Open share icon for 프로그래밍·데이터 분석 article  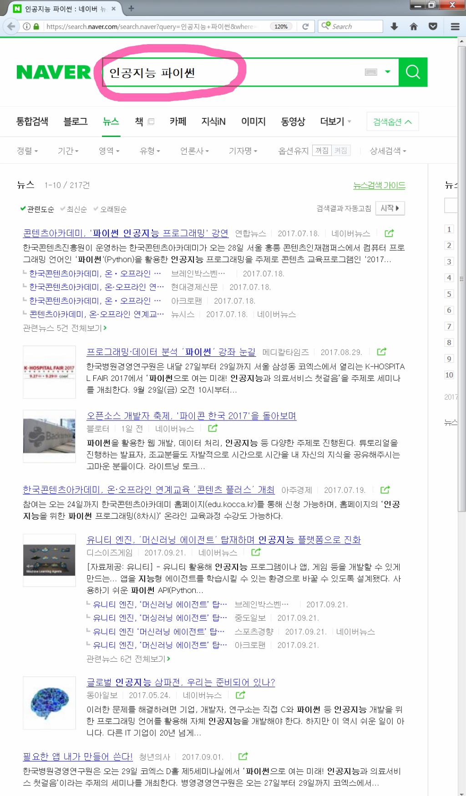[x=382, y=351]
